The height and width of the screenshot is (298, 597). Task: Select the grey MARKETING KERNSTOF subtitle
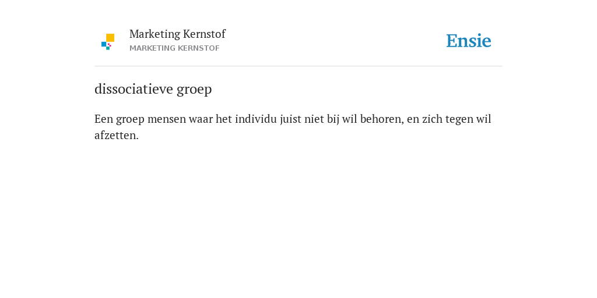[x=174, y=48]
